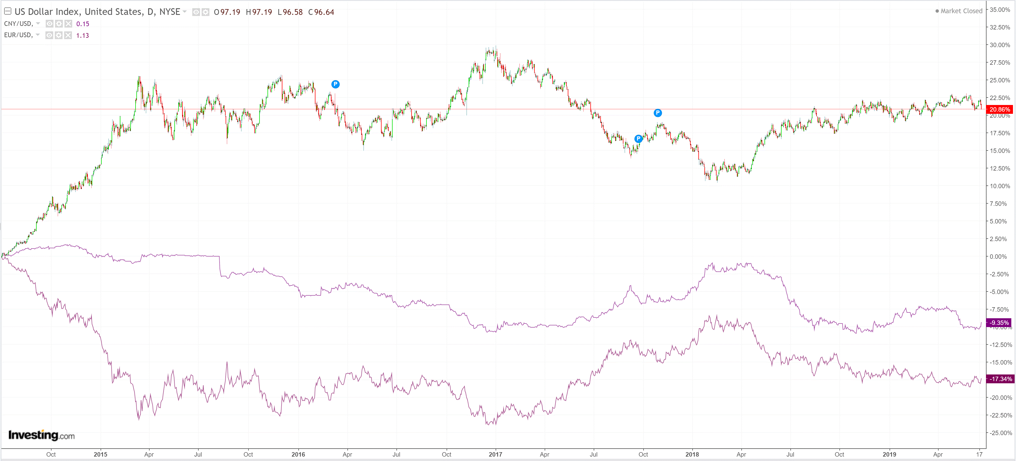The width and height of the screenshot is (1016, 461).
Task: Hide the CNY/USD series with eye icon
Action: 49,24
